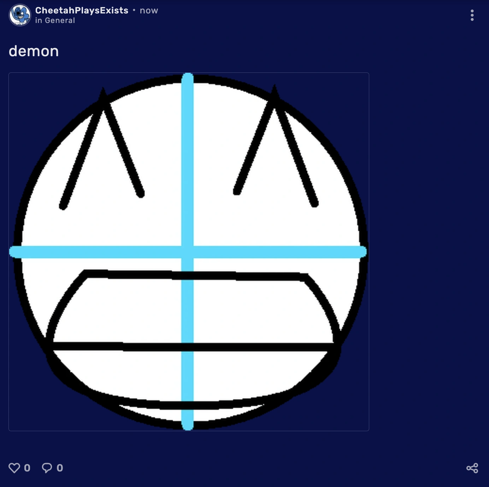Image resolution: width=489 pixels, height=487 pixels.
Task: Click the 'now' post timestamp
Action: (x=149, y=11)
